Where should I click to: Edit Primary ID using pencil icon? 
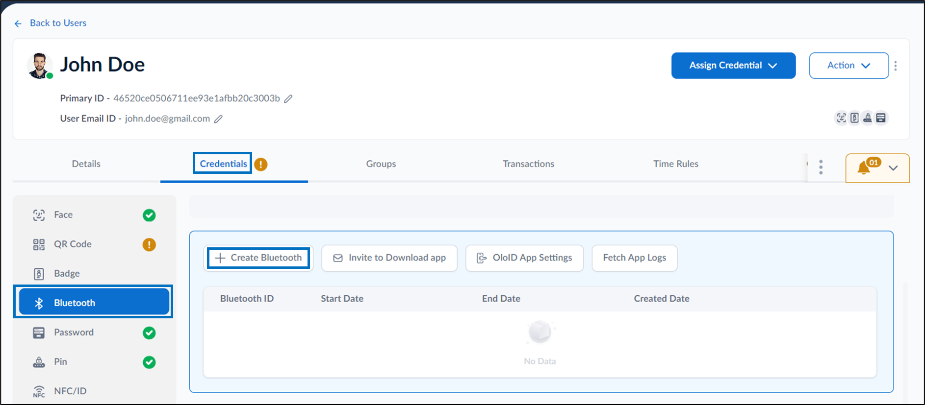point(288,99)
